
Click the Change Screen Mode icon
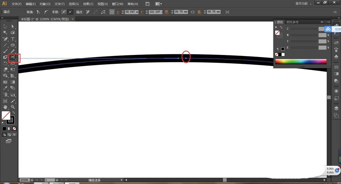click(x=9, y=141)
